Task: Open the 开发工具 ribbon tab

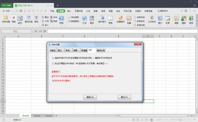Action: [x=127, y=11]
